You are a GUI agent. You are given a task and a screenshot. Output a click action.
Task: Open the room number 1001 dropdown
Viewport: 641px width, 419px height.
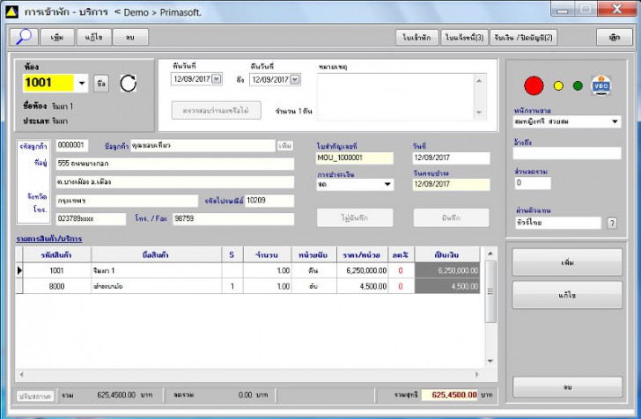click(82, 85)
